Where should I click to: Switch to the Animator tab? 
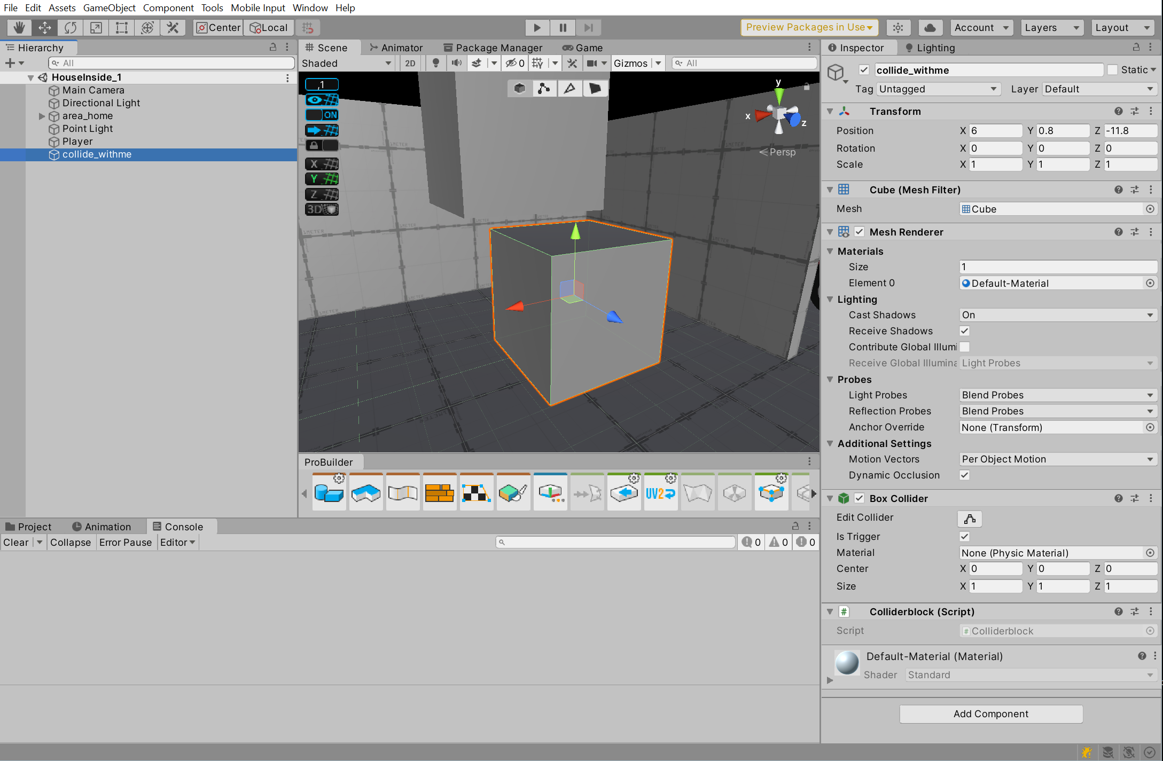click(x=396, y=48)
